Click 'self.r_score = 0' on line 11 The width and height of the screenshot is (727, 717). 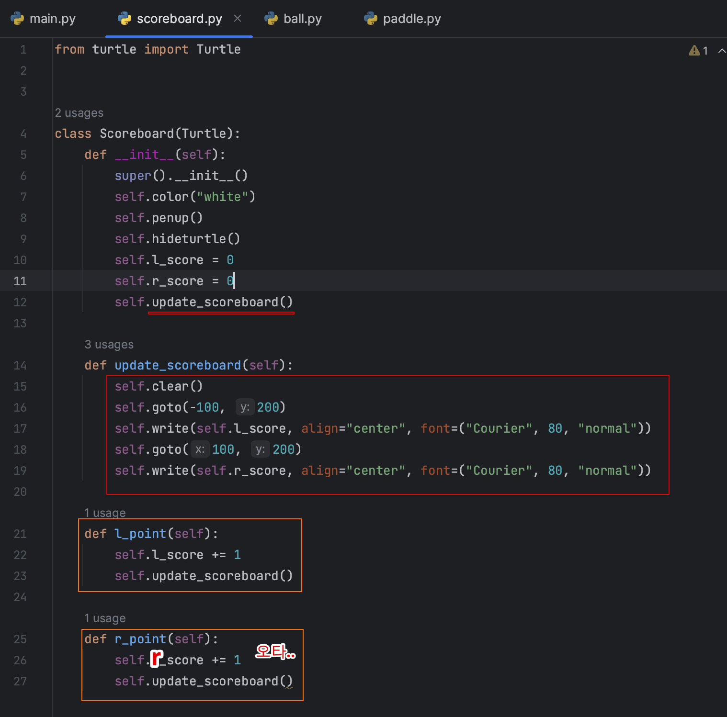click(x=174, y=281)
